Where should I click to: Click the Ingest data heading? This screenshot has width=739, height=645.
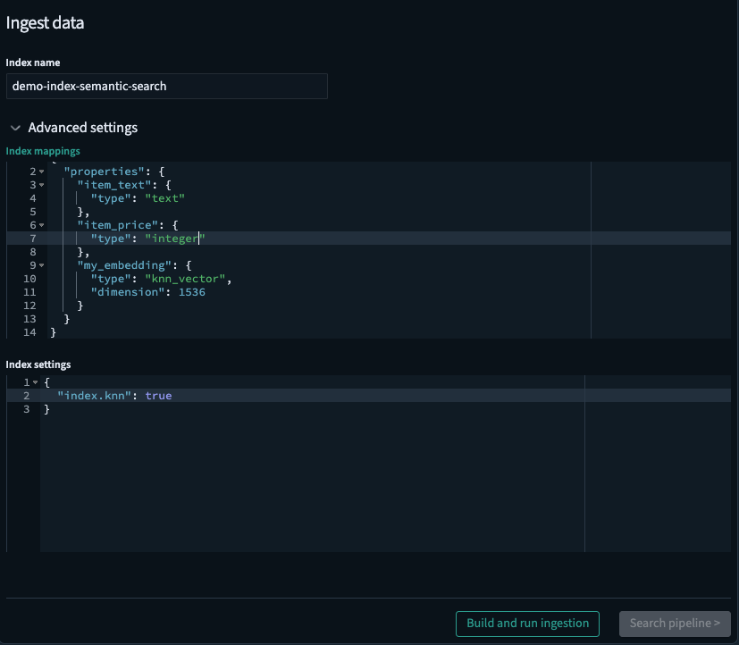[45, 23]
